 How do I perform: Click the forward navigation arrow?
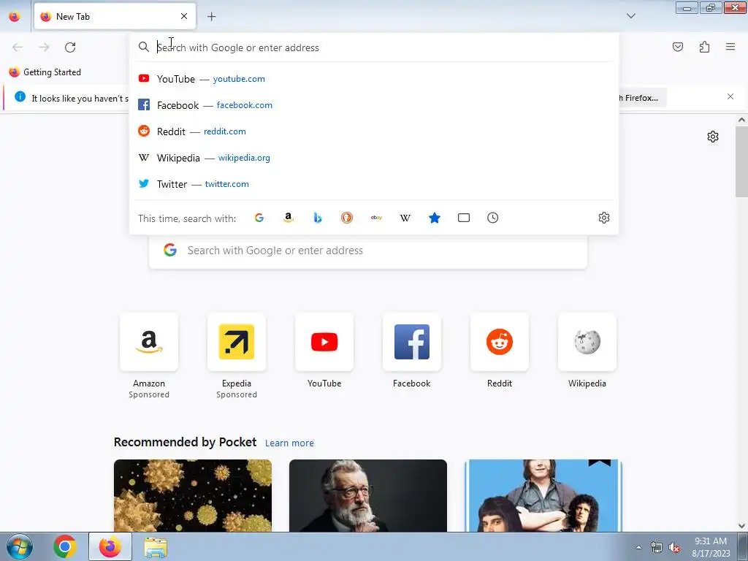44,47
